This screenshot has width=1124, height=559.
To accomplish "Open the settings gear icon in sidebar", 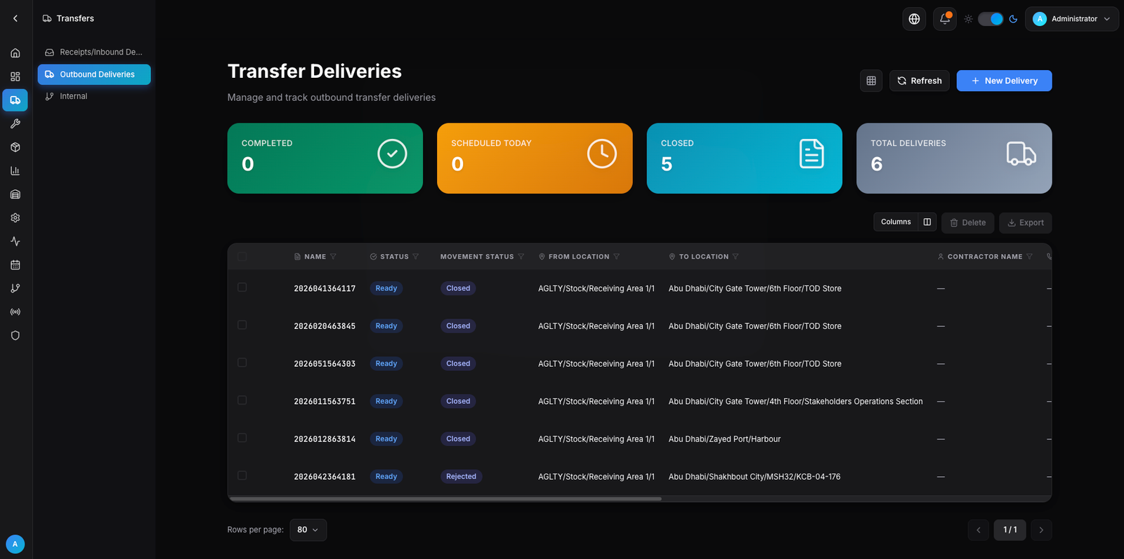I will coord(15,218).
